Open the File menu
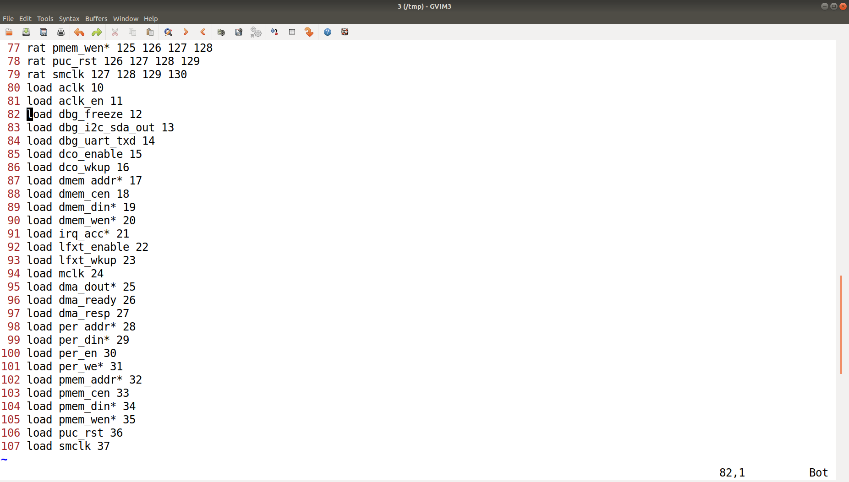The height and width of the screenshot is (482, 849). [8, 18]
